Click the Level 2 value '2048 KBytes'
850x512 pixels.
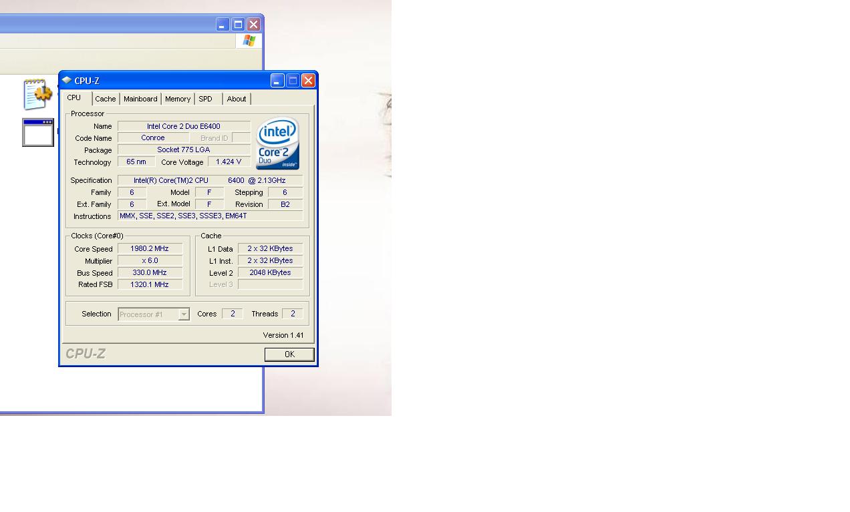tap(270, 272)
